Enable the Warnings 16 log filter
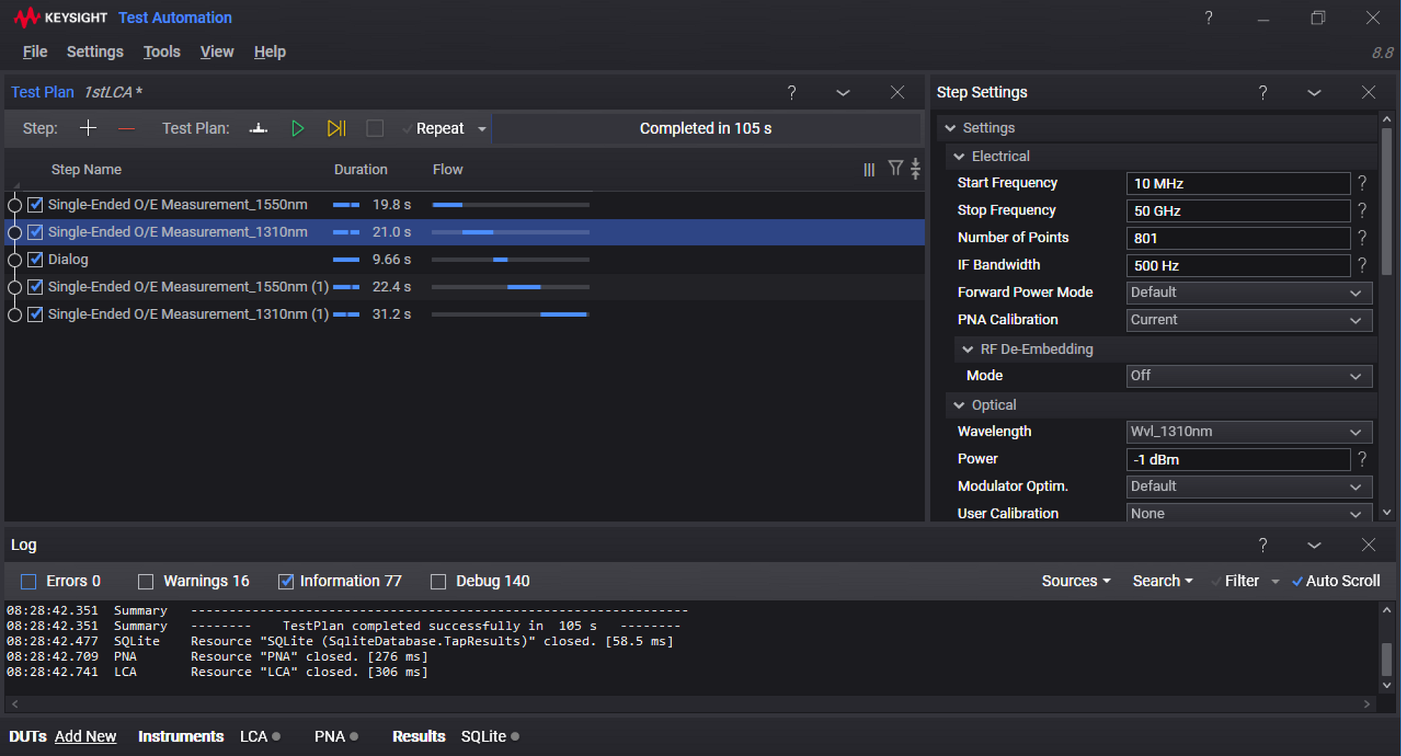 (x=146, y=582)
